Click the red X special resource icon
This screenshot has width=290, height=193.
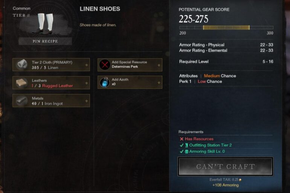(105, 65)
